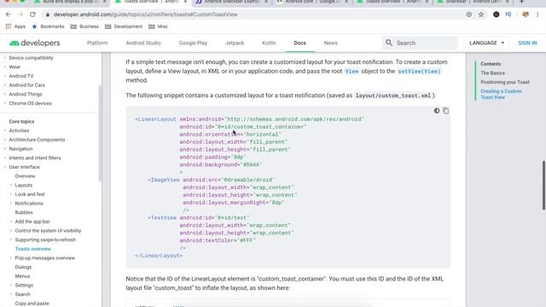Expand Android Things in sidebar
Image resolution: width=546 pixels, height=307 pixels.
[26, 94]
